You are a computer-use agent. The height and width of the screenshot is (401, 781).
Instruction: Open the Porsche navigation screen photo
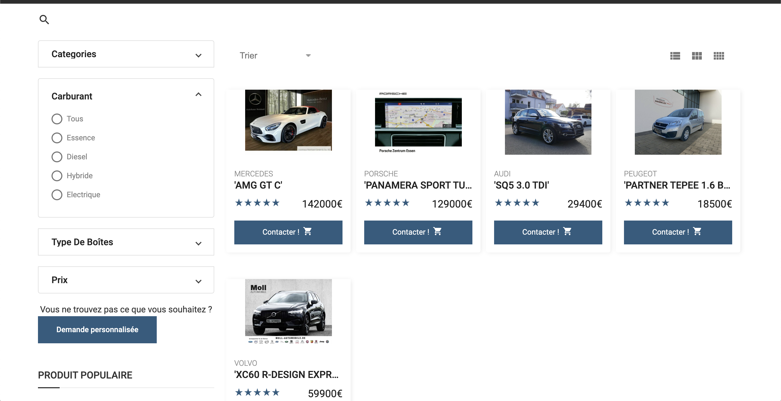[418, 121]
